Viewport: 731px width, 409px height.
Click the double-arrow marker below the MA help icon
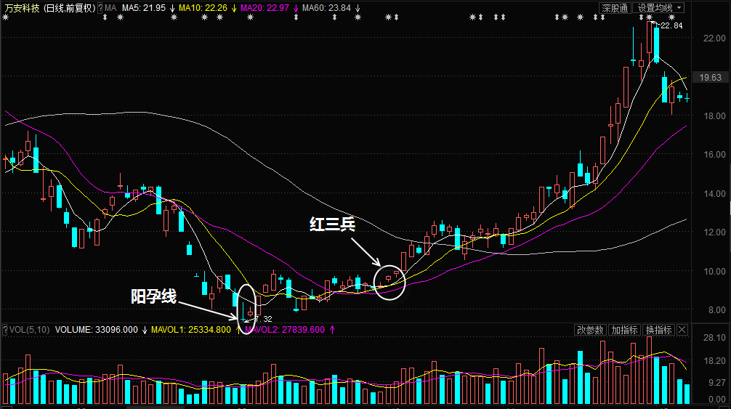(105, 17)
